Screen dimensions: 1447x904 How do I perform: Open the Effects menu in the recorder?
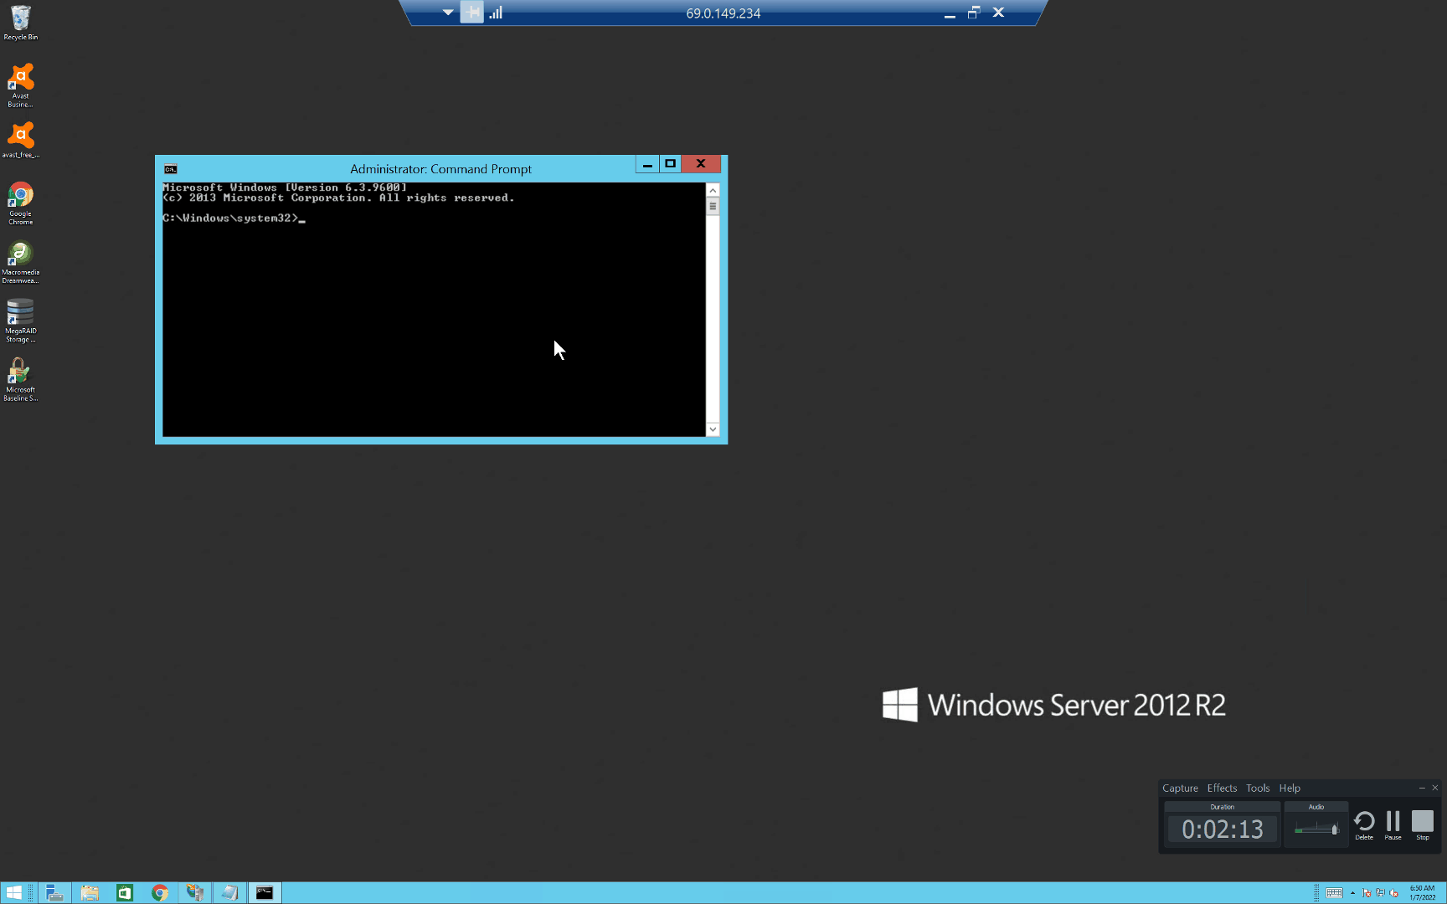click(1222, 788)
